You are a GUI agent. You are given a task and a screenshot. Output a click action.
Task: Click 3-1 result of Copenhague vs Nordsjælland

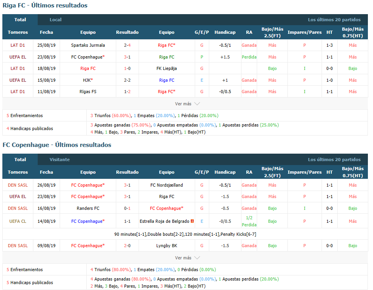pos(127,185)
